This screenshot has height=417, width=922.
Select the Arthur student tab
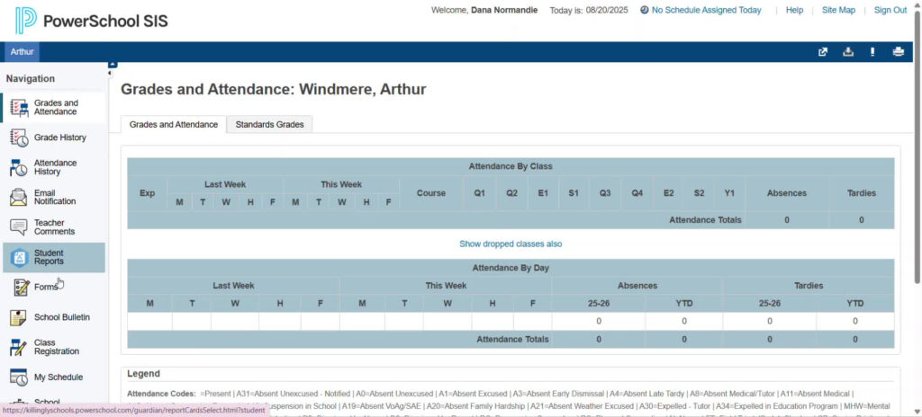click(22, 52)
